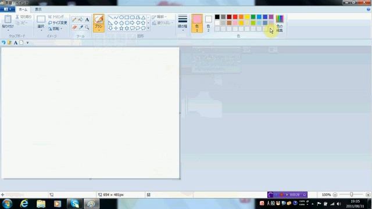The image size is (372, 209).
Task: Choose the Triangle shape
Action: pos(144,17)
